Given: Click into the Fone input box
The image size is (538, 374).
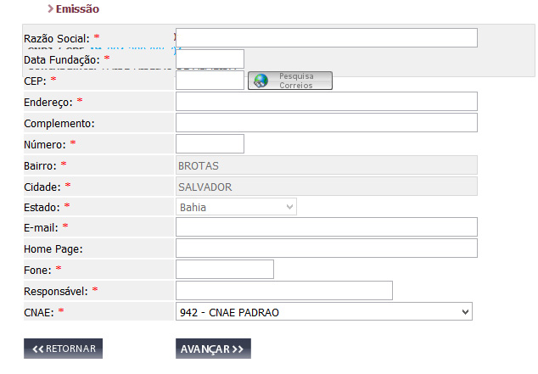Looking at the screenshot, I should (x=224, y=269).
